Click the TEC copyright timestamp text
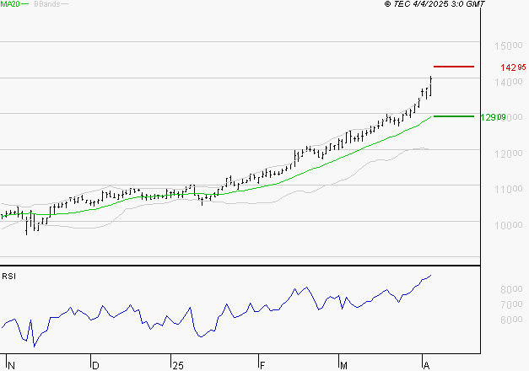Screen dimensions: 529x371 click(x=434, y=4)
